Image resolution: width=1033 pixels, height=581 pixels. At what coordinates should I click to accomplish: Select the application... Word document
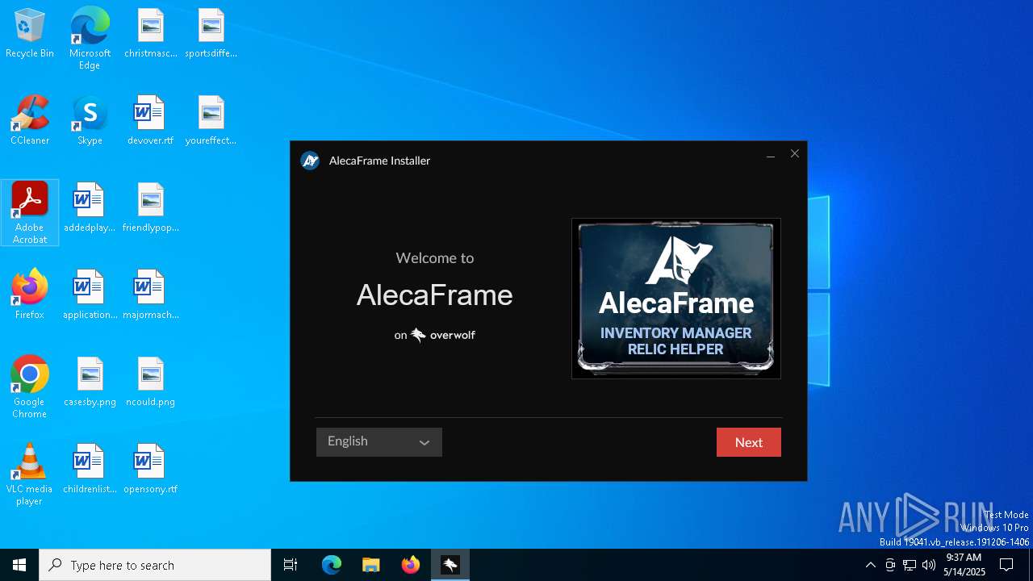point(90,295)
